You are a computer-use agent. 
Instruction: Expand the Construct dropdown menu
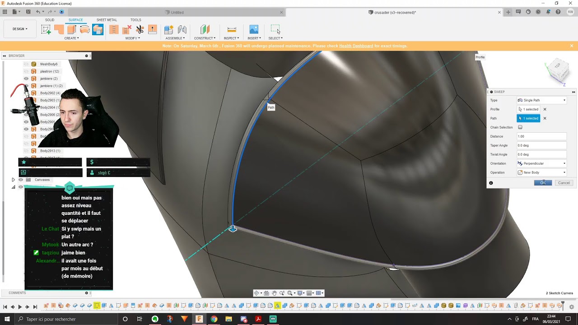coord(205,38)
